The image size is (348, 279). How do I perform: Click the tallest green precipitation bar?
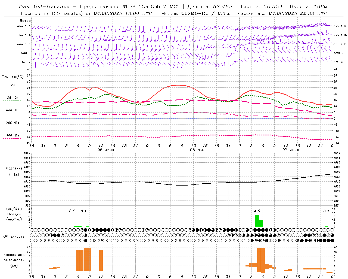(x=257, y=221)
